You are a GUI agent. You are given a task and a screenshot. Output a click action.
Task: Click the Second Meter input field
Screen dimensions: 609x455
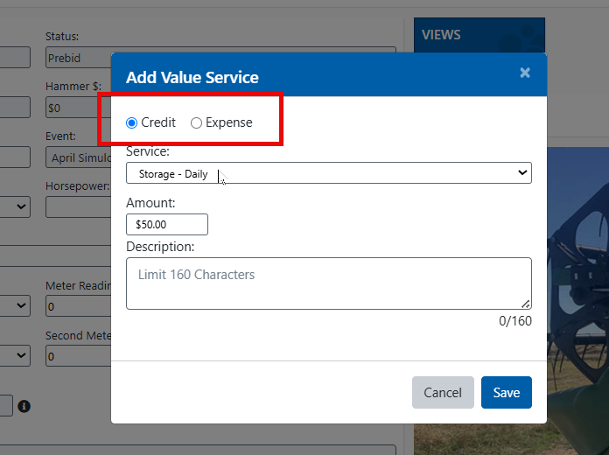79,356
